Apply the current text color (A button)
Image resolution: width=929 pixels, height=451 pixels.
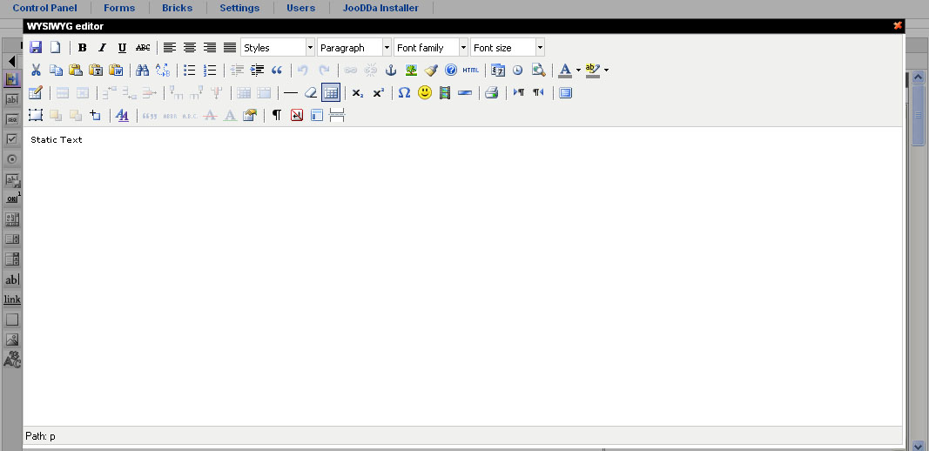pos(565,70)
